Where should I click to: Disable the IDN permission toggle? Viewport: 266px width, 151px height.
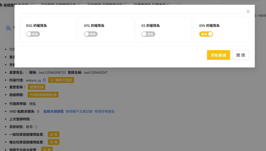tap(206, 34)
